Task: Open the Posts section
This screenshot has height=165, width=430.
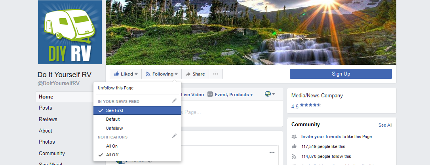Action: 45,108
